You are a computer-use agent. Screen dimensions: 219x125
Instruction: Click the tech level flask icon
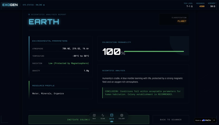click(192, 6)
